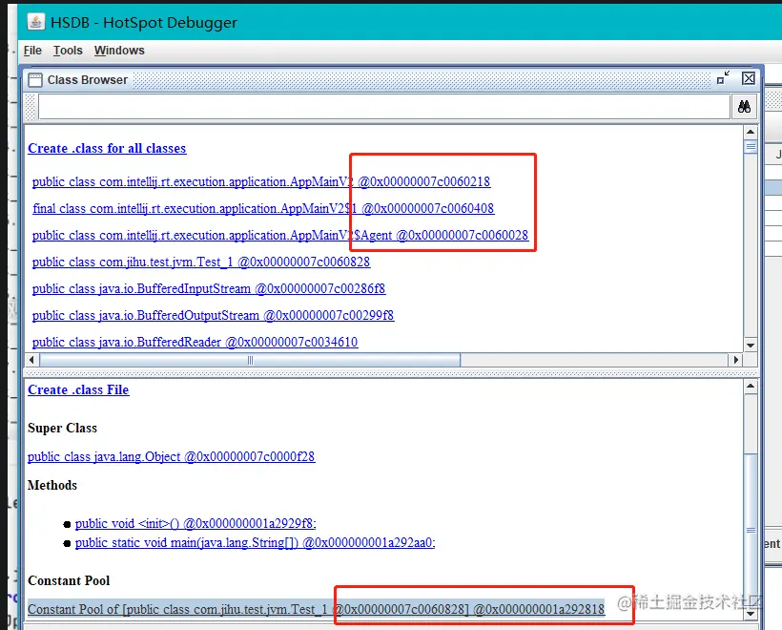Click the Class Browser frame icon
Viewport: 782px width, 630px height.
[35, 80]
